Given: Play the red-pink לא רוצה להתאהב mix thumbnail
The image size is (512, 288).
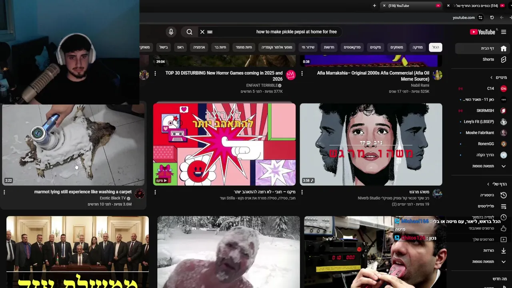Looking at the screenshot, I should coord(224,144).
